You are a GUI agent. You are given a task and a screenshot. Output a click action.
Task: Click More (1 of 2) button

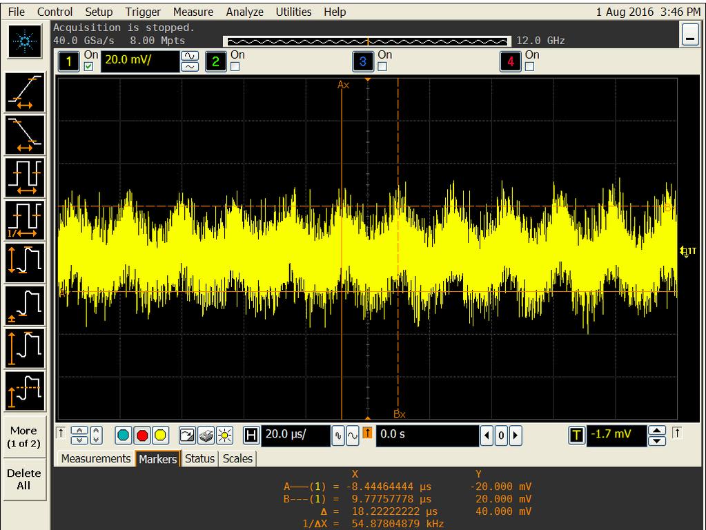[26, 436]
